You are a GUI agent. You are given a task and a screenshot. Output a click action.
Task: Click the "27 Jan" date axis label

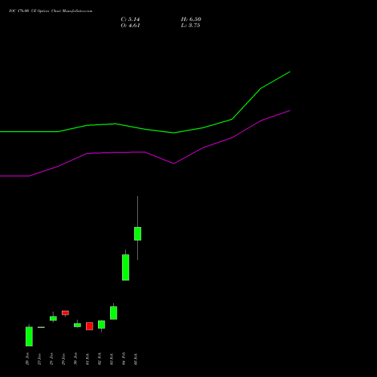tap(39, 359)
